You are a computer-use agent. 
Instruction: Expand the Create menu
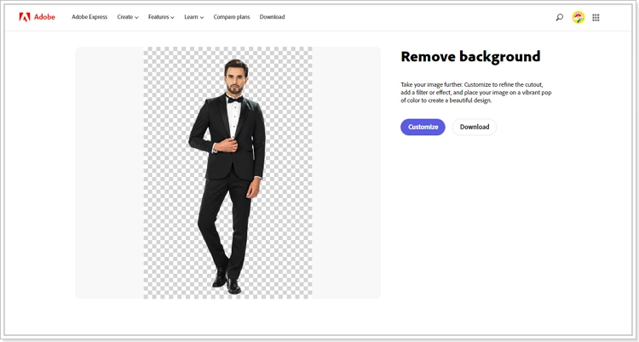coord(128,17)
